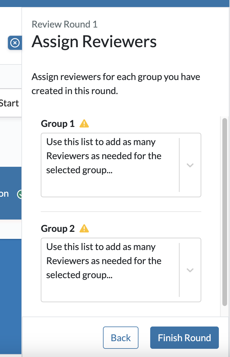The height and width of the screenshot is (357, 230).
Task: Click the Finish Round button
Action: point(184,338)
